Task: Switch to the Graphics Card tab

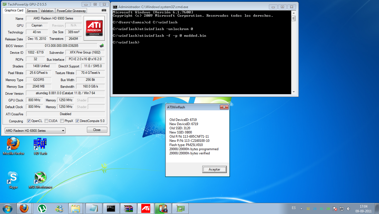Action: click(14, 10)
